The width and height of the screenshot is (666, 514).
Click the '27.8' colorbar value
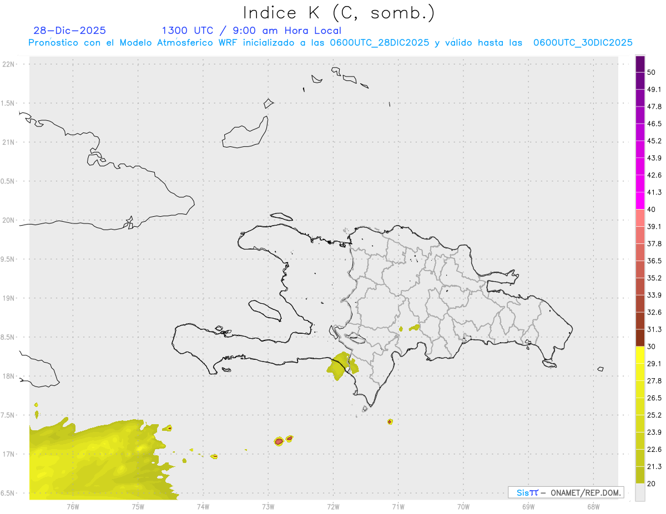pyautogui.click(x=654, y=381)
